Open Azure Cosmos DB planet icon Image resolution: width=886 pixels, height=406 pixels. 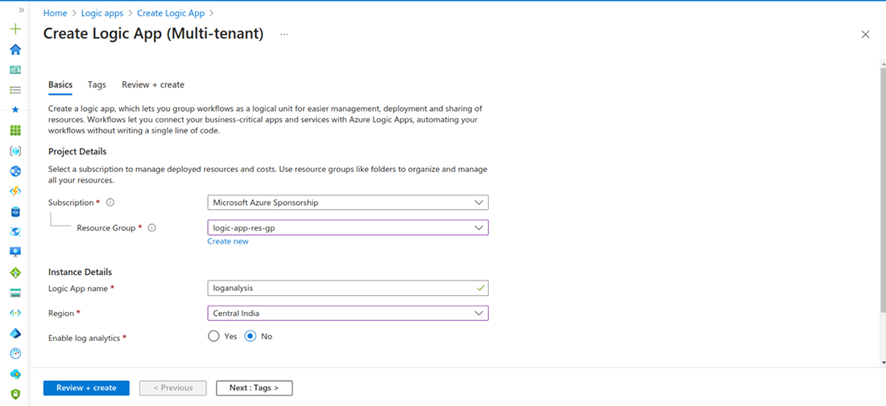tap(16, 232)
